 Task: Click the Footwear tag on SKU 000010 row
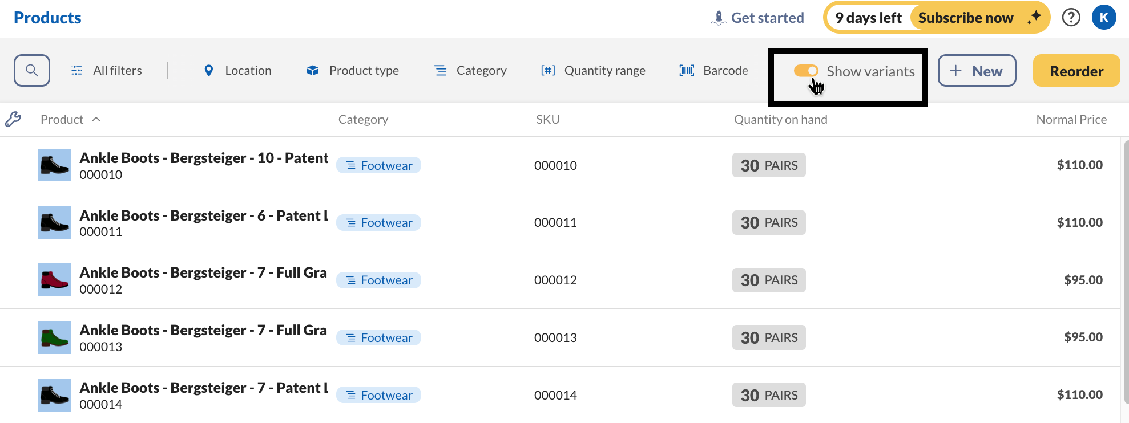379,166
